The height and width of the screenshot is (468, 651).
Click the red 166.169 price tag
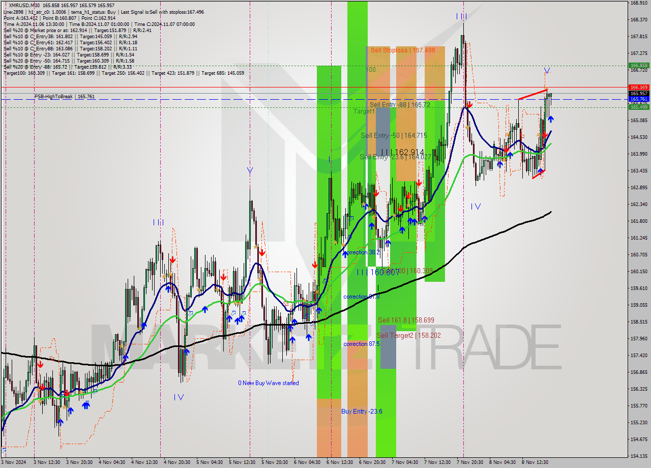click(x=639, y=87)
